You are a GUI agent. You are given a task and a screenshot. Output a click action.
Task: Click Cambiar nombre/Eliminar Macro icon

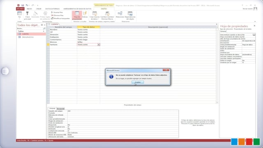[107, 16]
